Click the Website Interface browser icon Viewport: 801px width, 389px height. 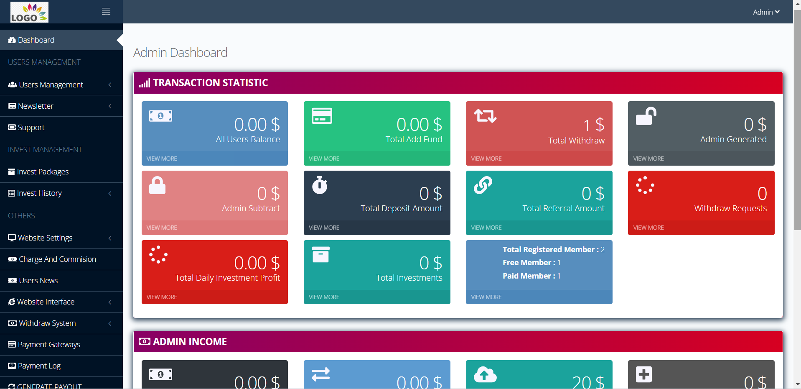pyautogui.click(x=12, y=302)
